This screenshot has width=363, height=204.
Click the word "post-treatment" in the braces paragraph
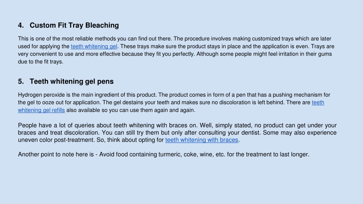(x=74, y=140)
